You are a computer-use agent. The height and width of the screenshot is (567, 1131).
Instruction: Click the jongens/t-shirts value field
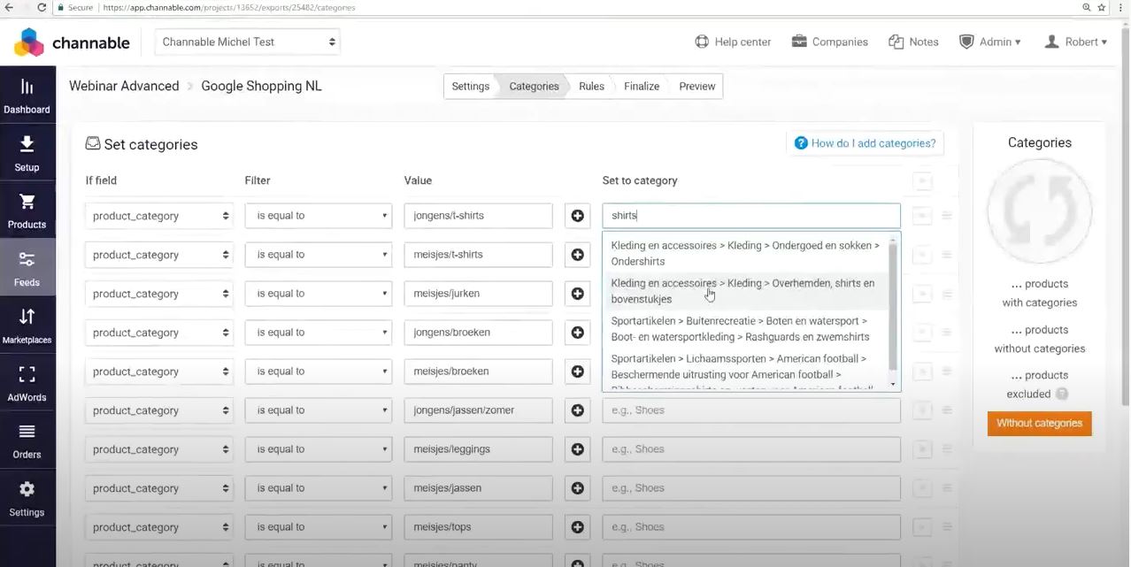pos(478,216)
